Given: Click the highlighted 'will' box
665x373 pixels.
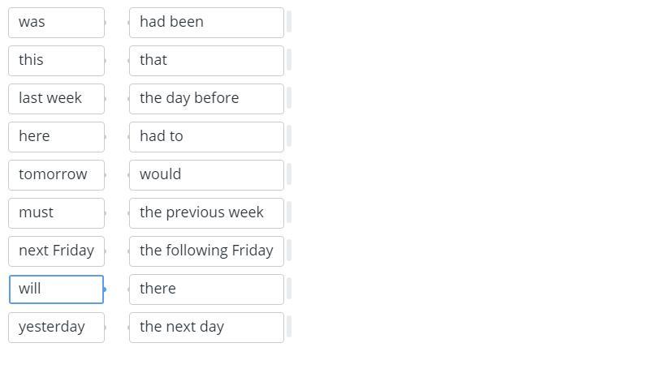Looking at the screenshot, I should click(x=56, y=289).
